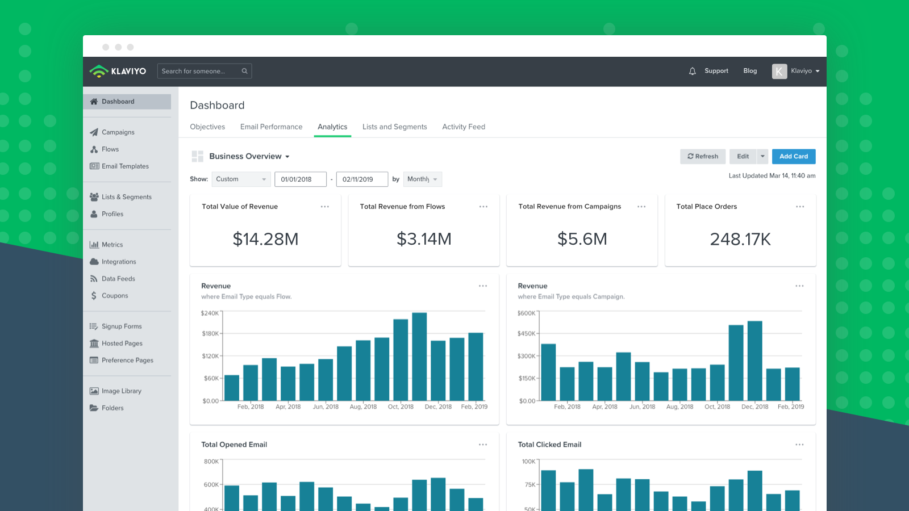Click the Metrics sidebar icon
This screenshot has height=511, width=909.
[94, 244]
